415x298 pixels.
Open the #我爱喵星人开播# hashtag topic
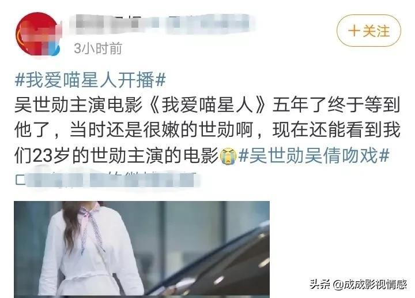coord(90,80)
